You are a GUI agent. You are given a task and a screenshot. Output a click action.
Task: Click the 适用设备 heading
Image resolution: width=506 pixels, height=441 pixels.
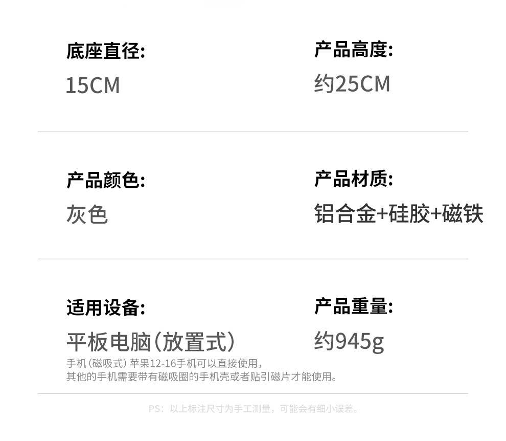[105, 308]
